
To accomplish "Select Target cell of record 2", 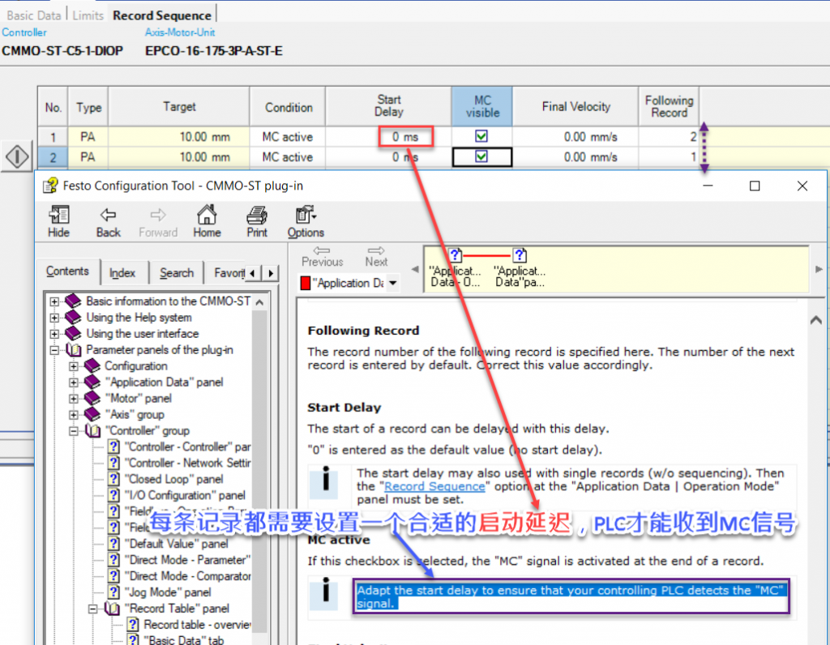I will [178, 157].
